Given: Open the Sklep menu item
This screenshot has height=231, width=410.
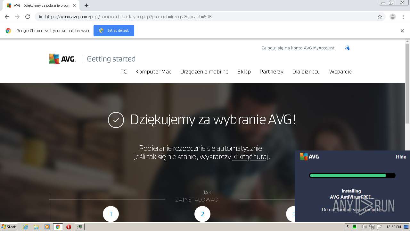Looking at the screenshot, I should [244, 72].
